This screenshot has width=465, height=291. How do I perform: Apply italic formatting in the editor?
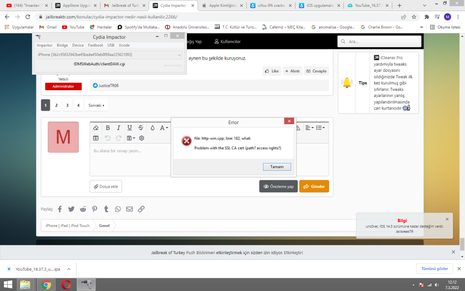tap(118, 128)
